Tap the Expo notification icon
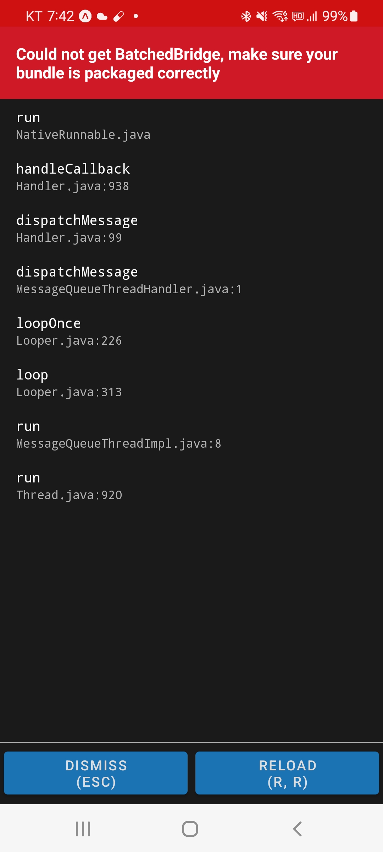Image resolution: width=383 pixels, height=852 pixels. [x=85, y=16]
